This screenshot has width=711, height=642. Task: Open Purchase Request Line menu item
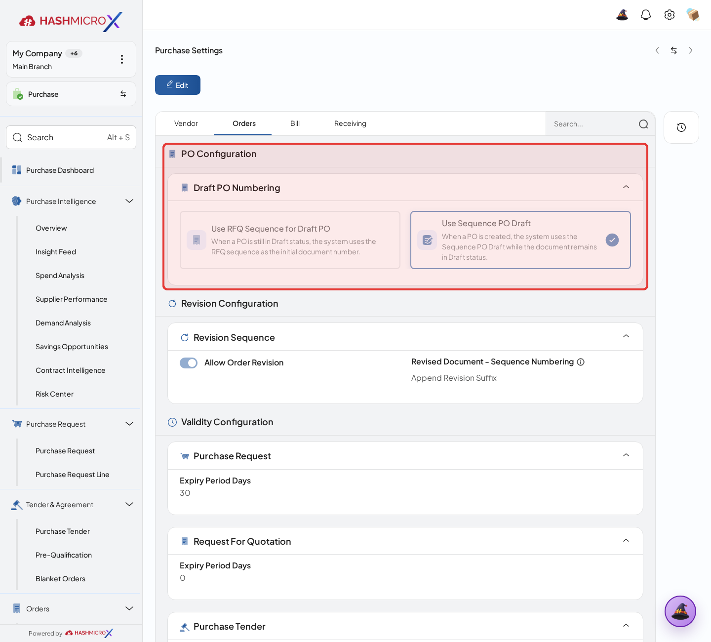tap(73, 475)
